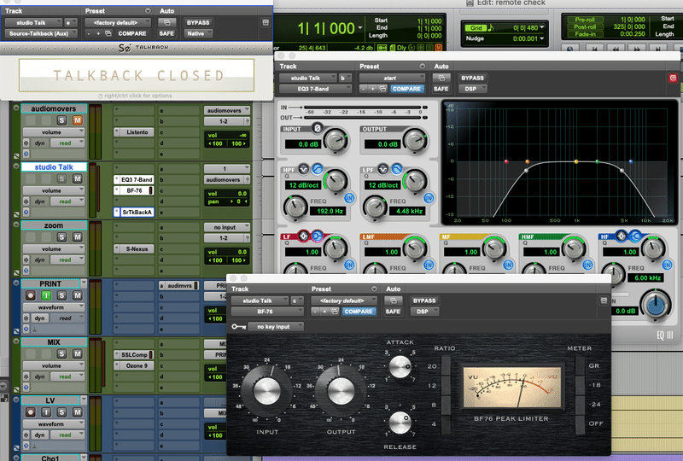Mute the studio Talk track

pyautogui.click(x=77, y=178)
